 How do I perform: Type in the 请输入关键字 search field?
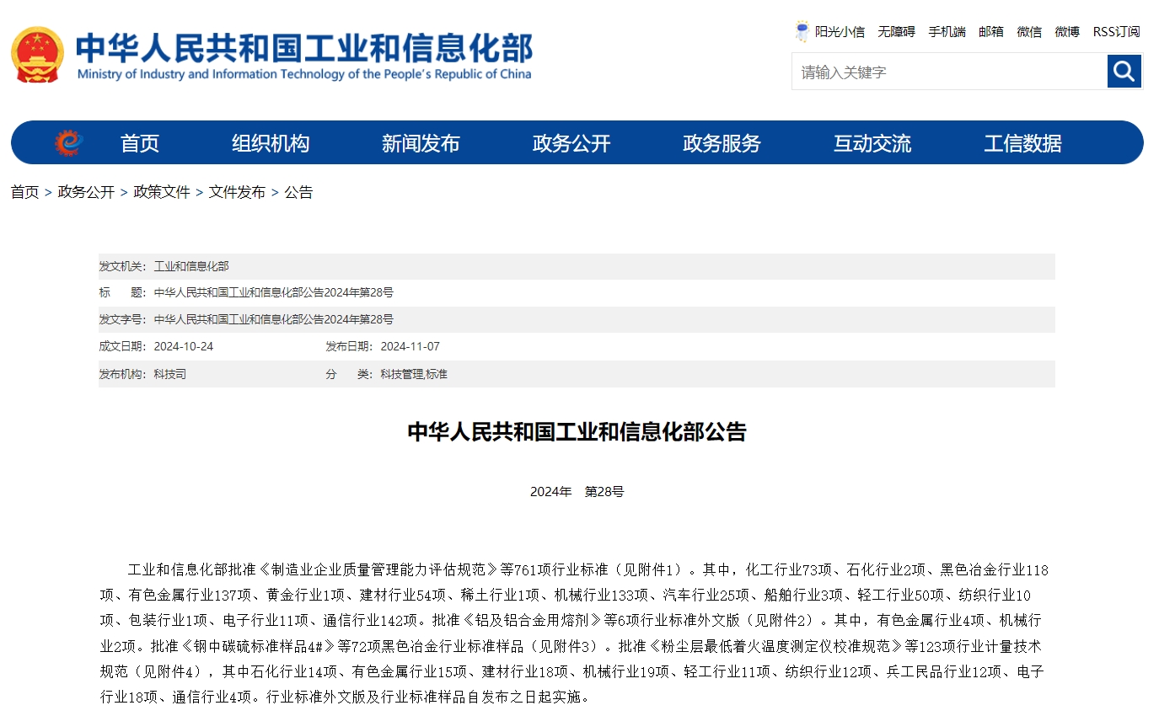[x=948, y=72]
